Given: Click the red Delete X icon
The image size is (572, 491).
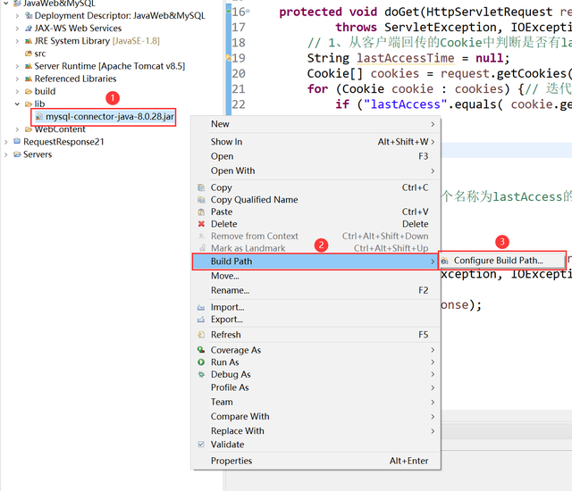Looking at the screenshot, I should [x=201, y=224].
